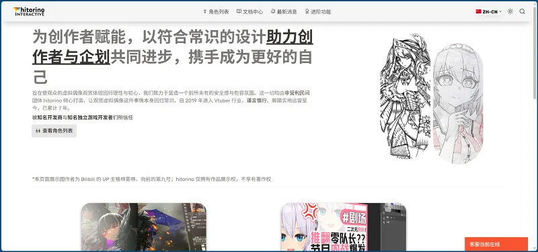The height and width of the screenshot is (252, 538).
Task: Click the icon beside 进阶功能
Action: (x=307, y=11)
